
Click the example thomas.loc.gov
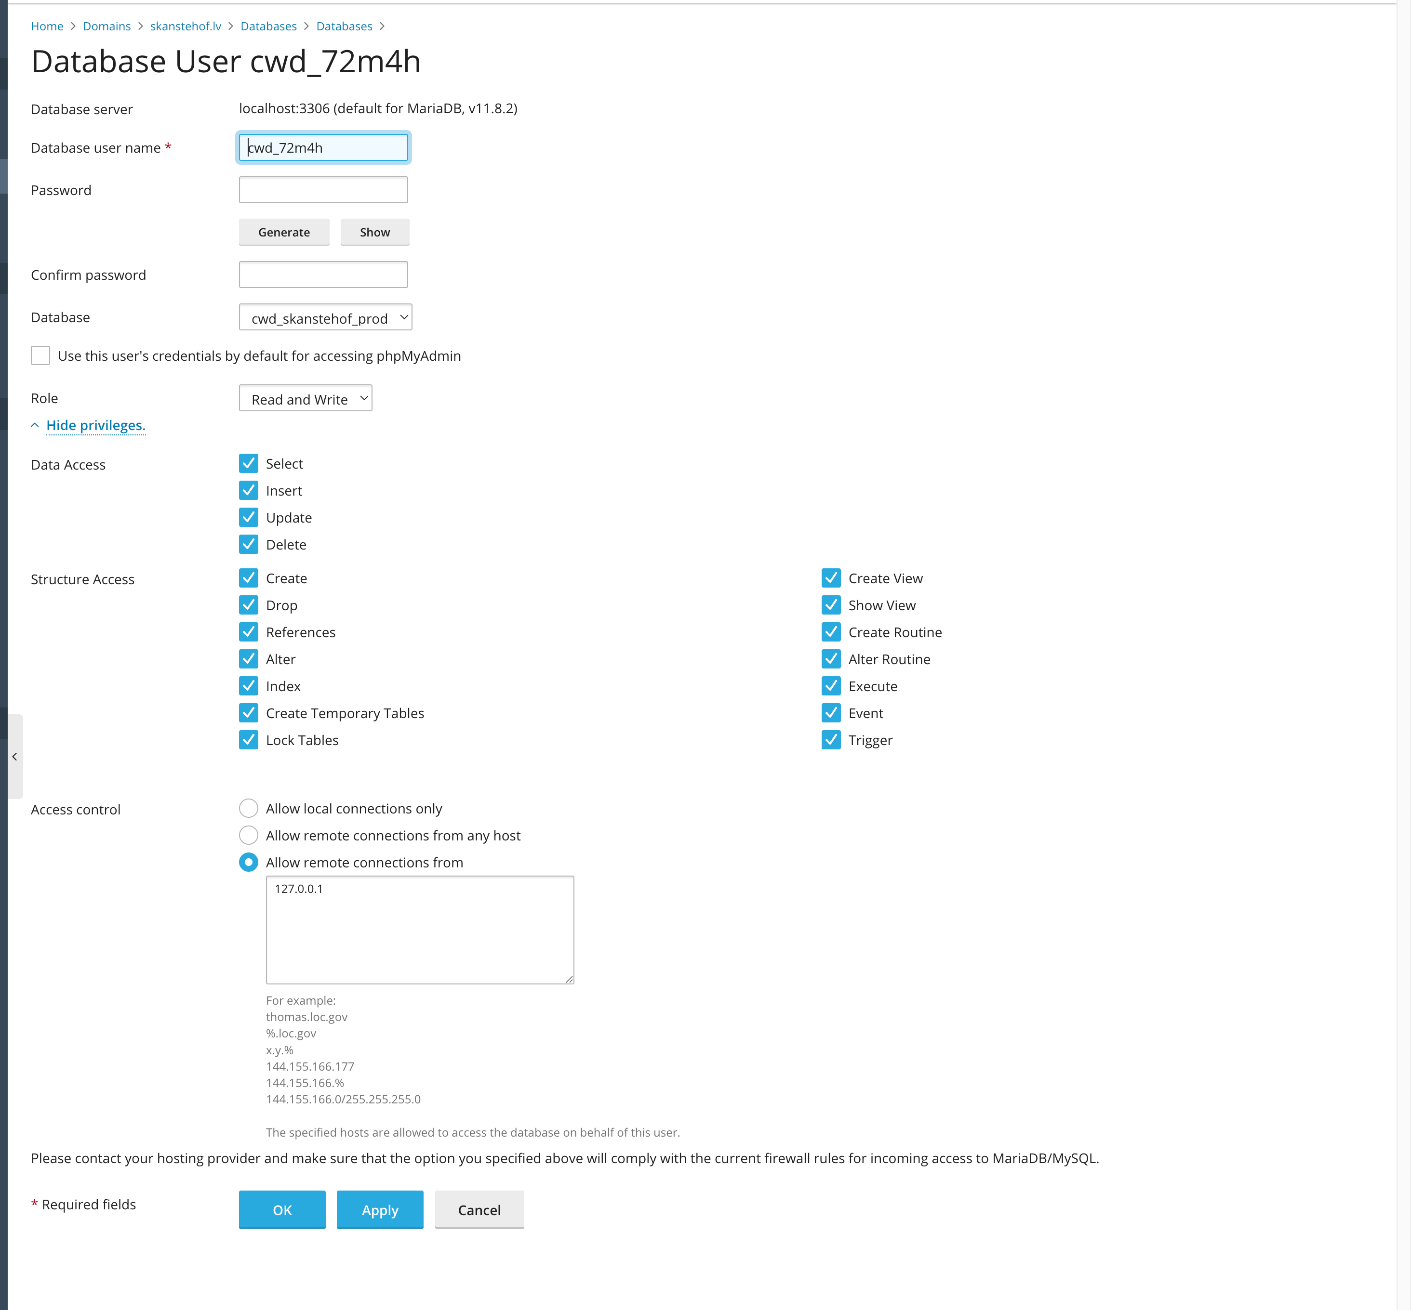(x=306, y=1017)
